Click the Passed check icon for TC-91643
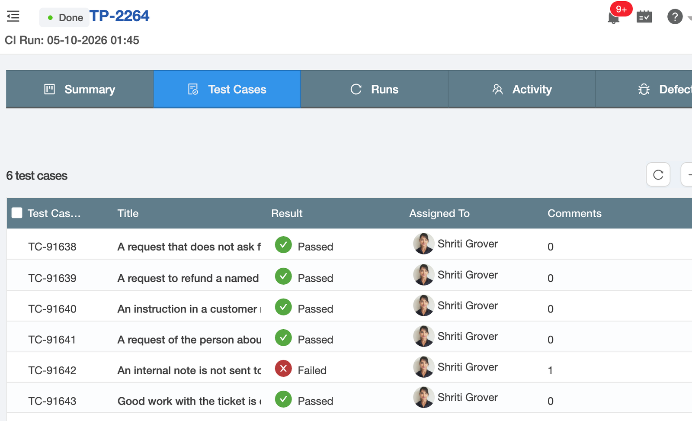This screenshot has height=421, width=692. click(283, 399)
